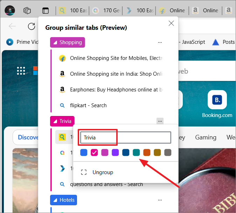Click search icon beside 'questions and answers'

[62, 184]
